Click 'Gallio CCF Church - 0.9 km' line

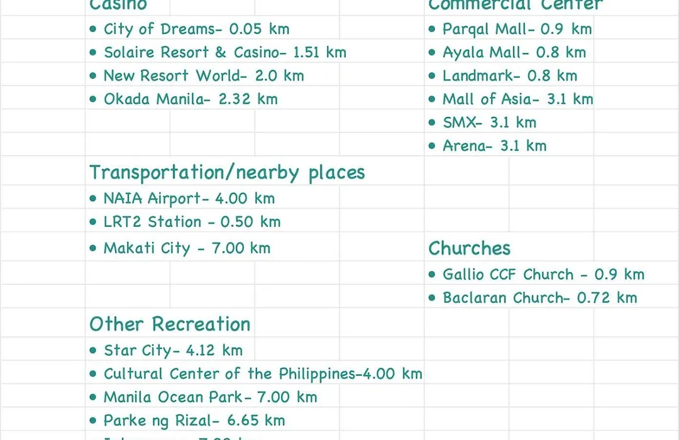(x=543, y=275)
